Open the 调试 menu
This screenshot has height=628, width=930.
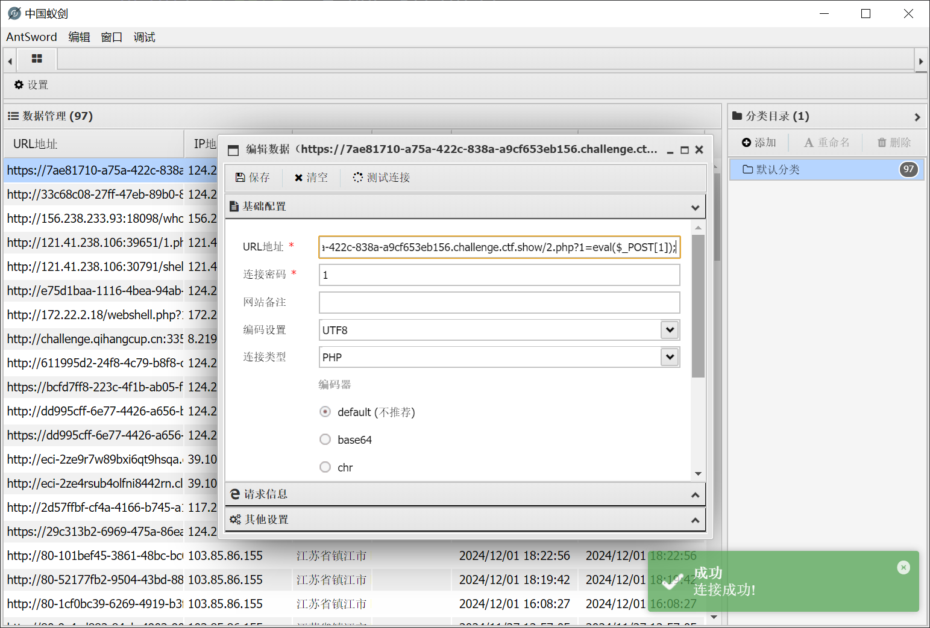point(144,37)
